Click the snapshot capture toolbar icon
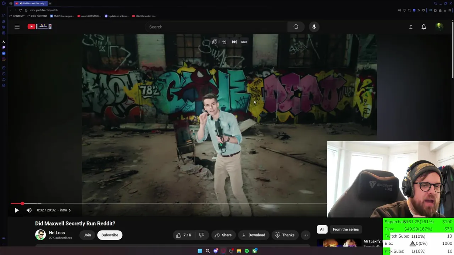This screenshot has height=255, width=454. pos(409,10)
